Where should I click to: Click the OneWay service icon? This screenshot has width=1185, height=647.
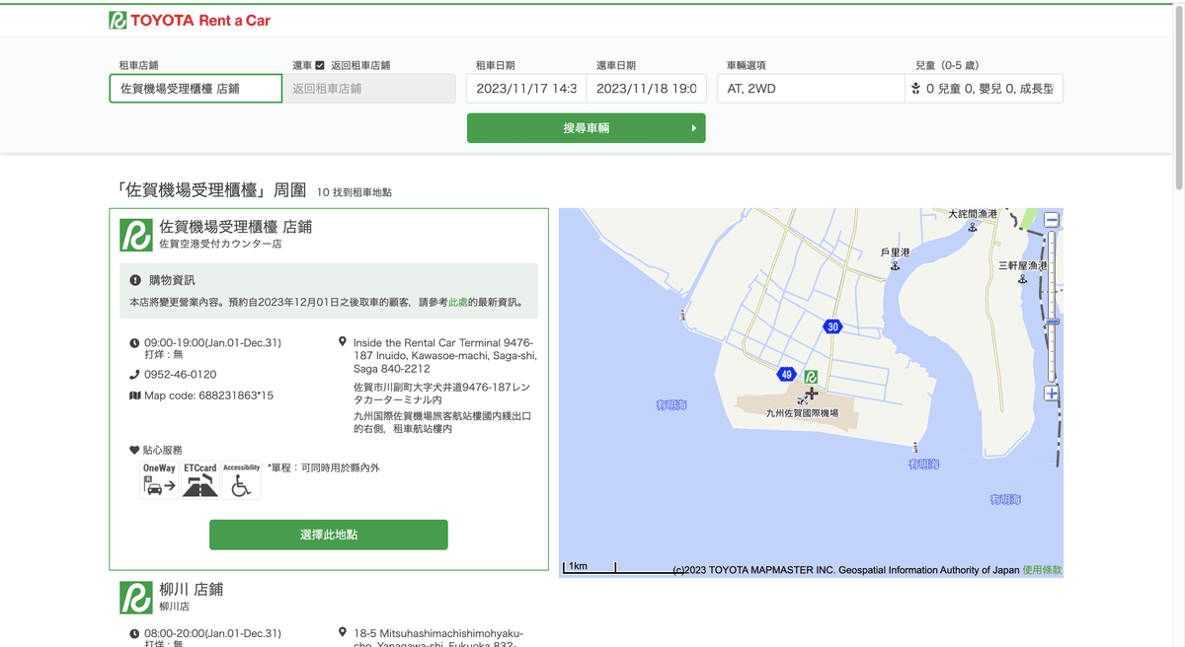point(159,481)
